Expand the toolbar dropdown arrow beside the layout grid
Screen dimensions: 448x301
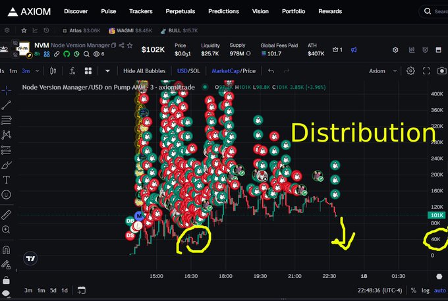click(107, 71)
